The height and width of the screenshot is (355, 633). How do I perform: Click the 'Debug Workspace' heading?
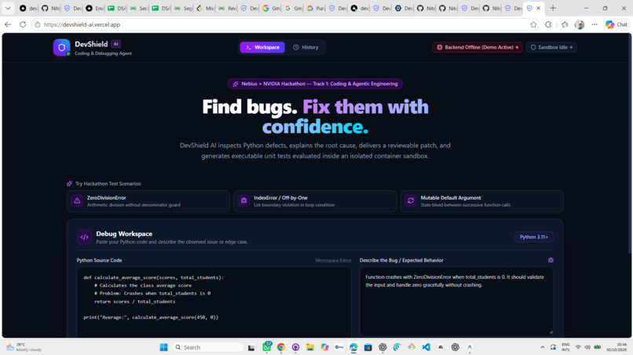click(124, 234)
